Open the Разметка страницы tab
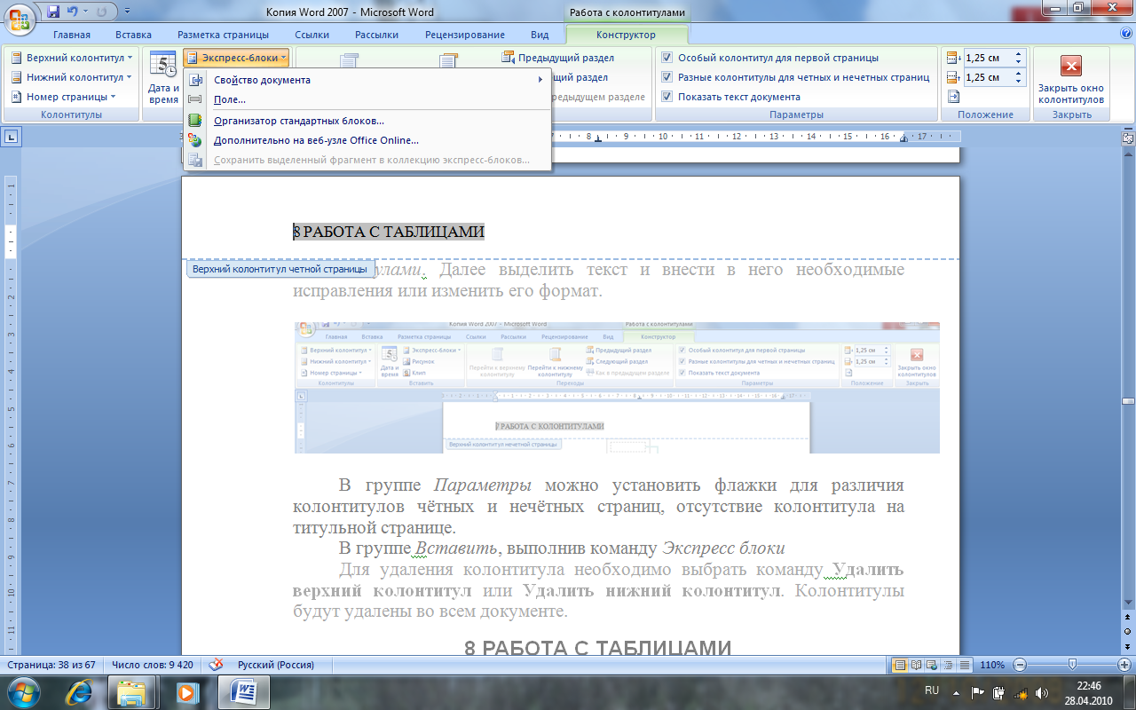Viewport: 1136px width, 710px height. pos(223,35)
